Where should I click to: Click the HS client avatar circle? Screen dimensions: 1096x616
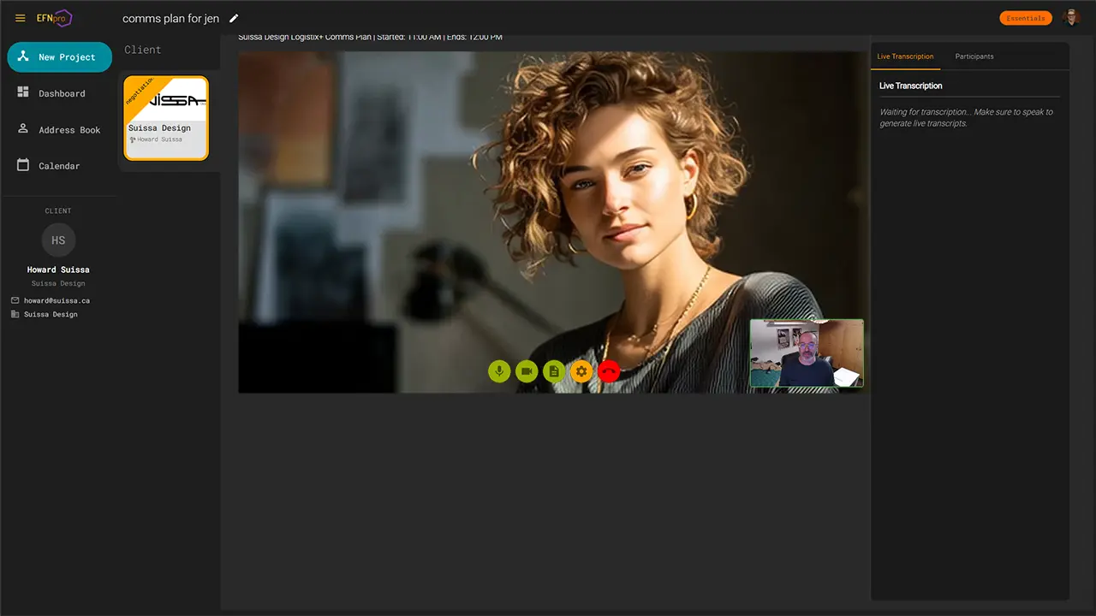pyautogui.click(x=58, y=240)
